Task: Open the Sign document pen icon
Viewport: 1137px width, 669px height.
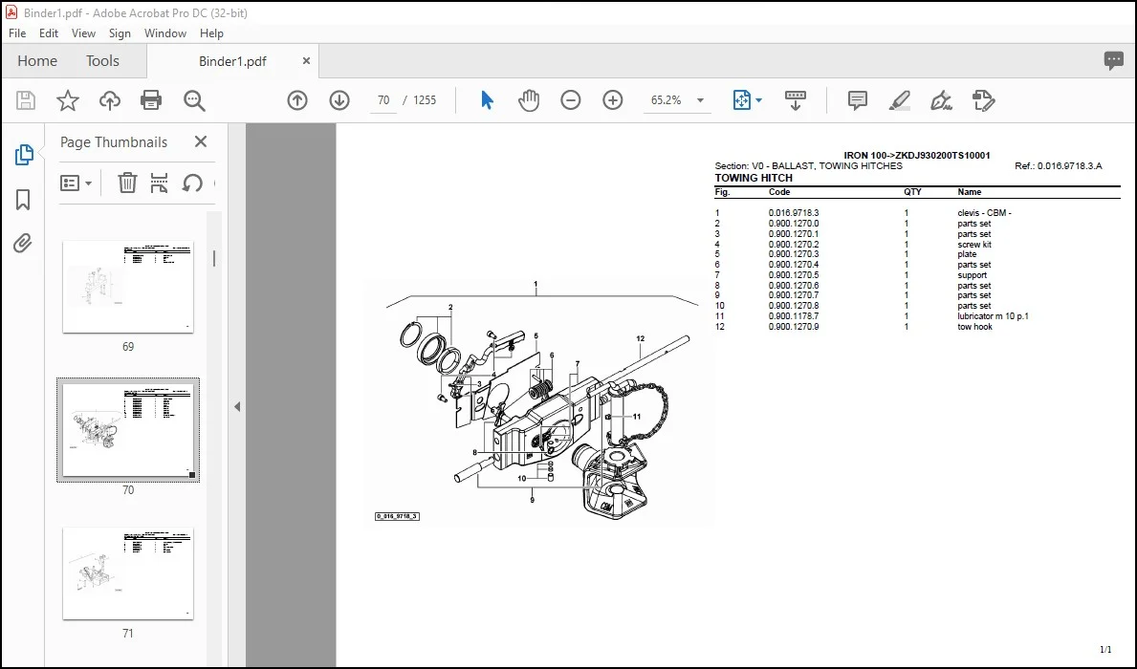Action: coord(941,100)
